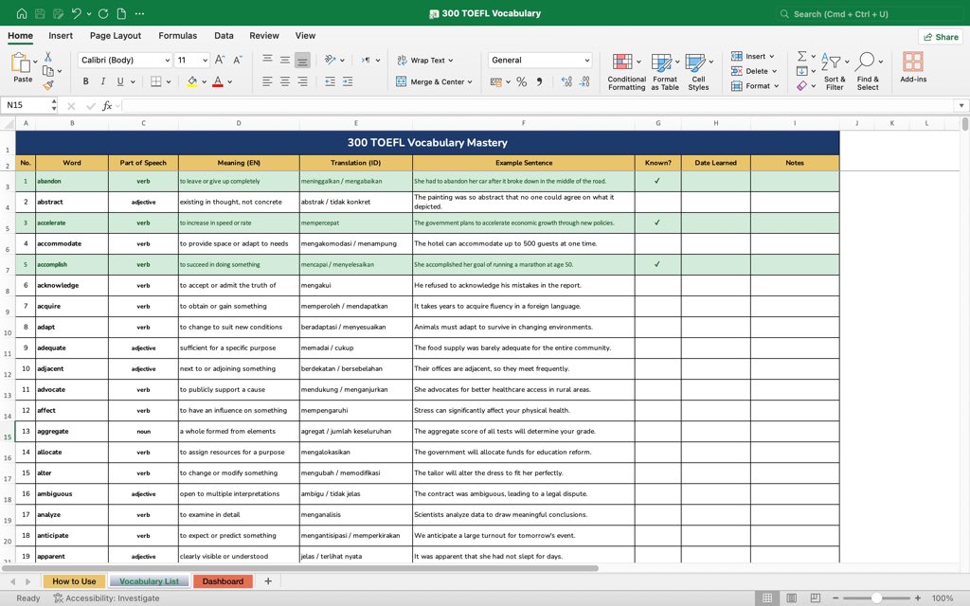Open Find & Select magnifier
This screenshot has height=606, width=970.
pos(868,72)
